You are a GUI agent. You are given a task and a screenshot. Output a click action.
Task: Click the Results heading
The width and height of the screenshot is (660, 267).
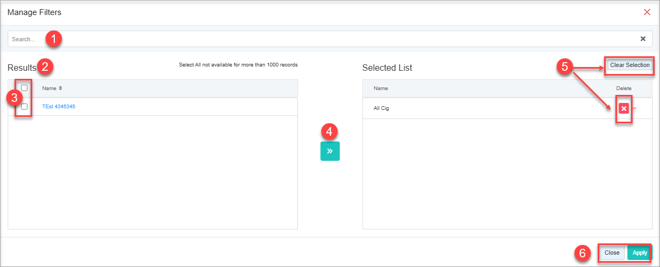tap(21, 68)
